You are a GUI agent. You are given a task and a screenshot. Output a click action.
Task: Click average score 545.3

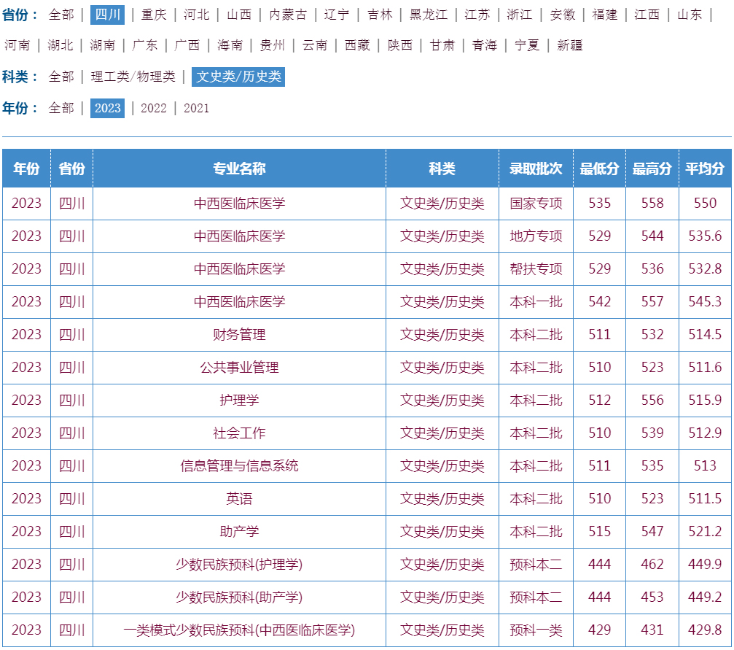click(705, 302)
